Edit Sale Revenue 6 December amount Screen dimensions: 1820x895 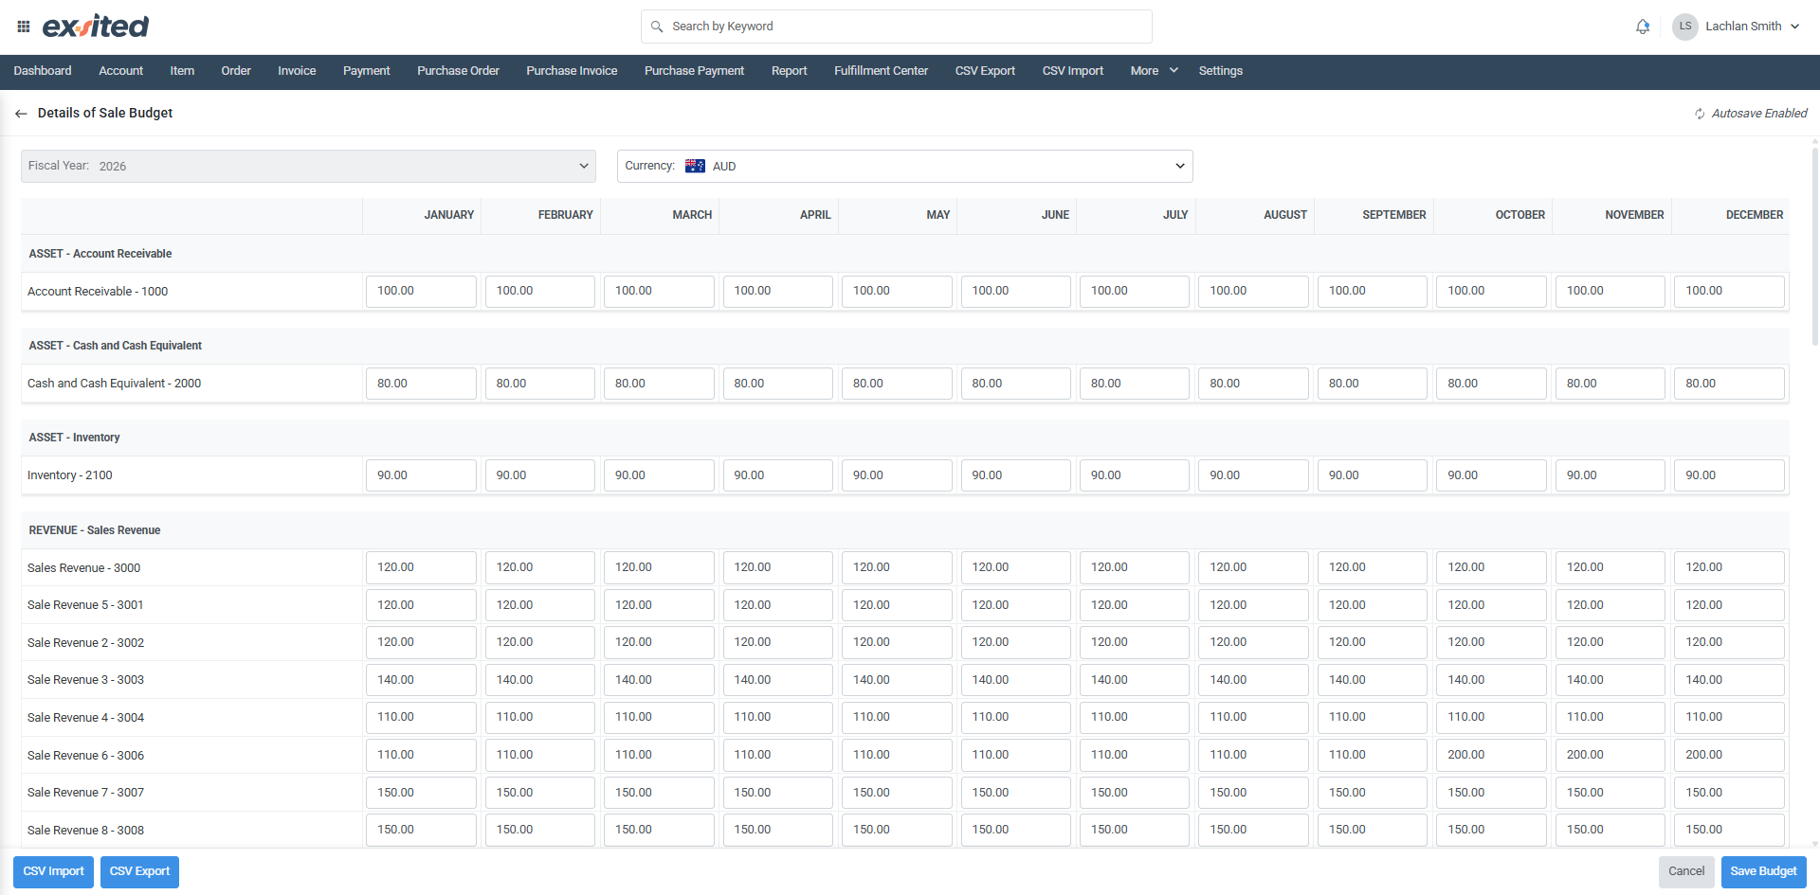click(1729, 755)
